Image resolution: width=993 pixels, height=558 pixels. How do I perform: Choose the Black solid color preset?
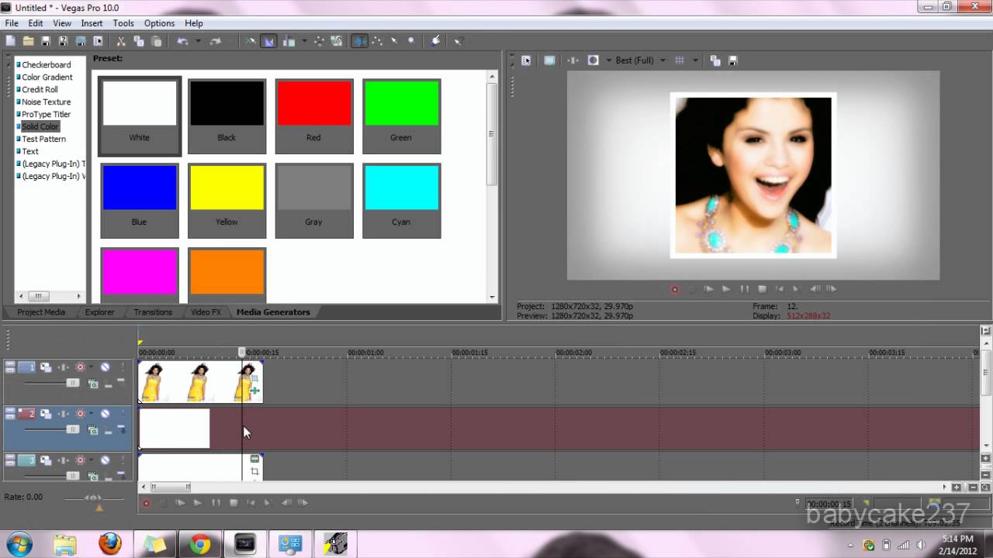[x=227, y=115]
